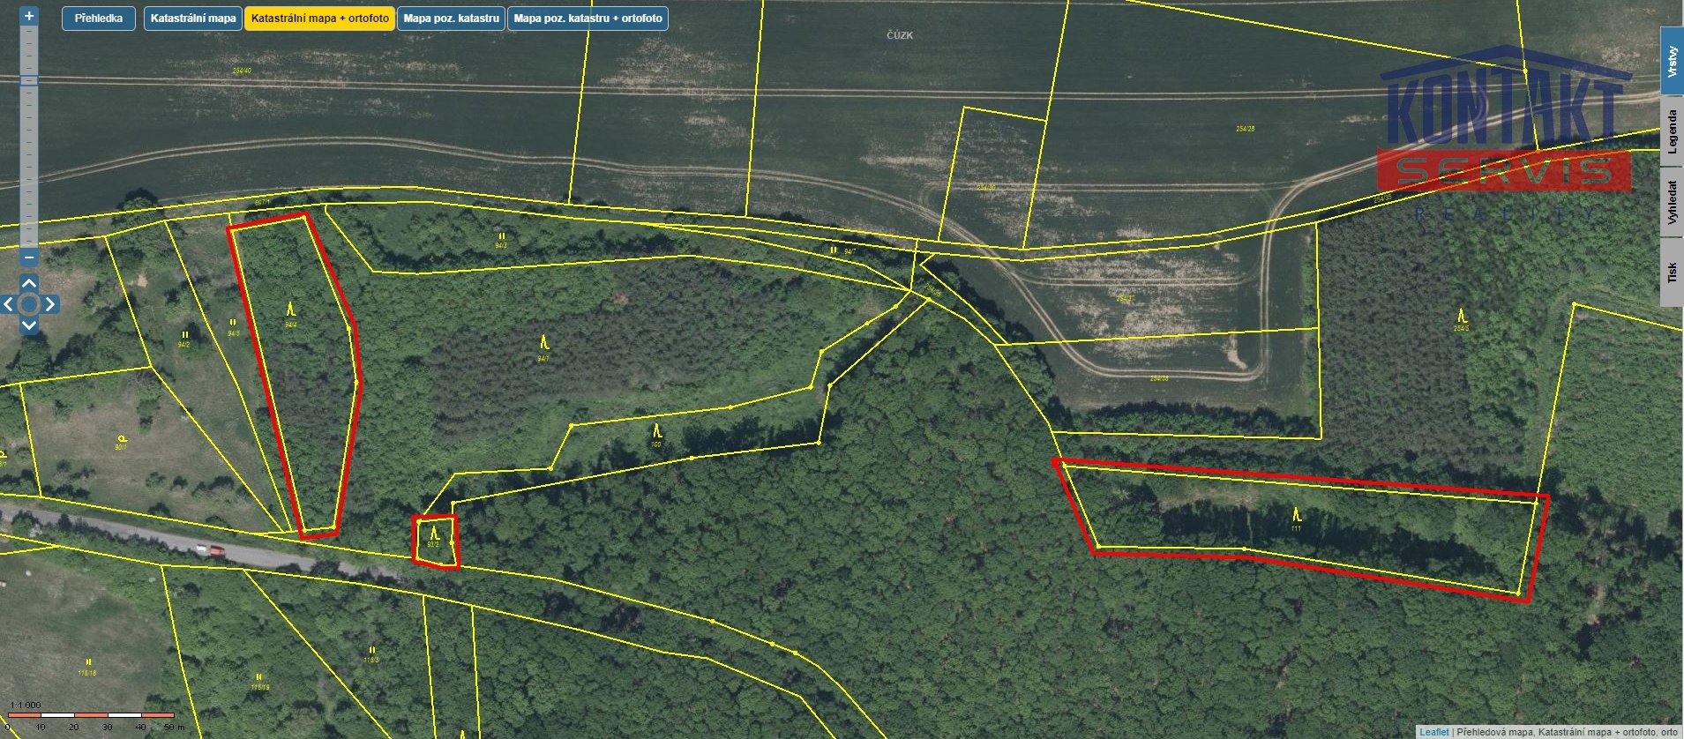Open the Vrstvy side tab
The image size is (1684, 739).
(1672, 63)
